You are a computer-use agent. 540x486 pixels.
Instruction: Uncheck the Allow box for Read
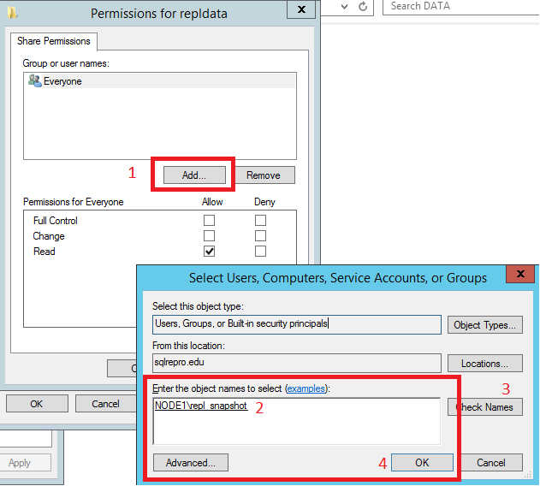click(x=210, y=252)
